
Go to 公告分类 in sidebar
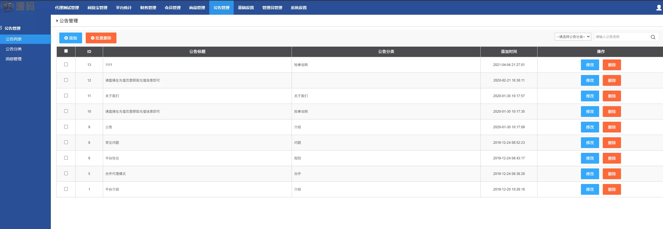pyautogui.click(x=14, y=49)
